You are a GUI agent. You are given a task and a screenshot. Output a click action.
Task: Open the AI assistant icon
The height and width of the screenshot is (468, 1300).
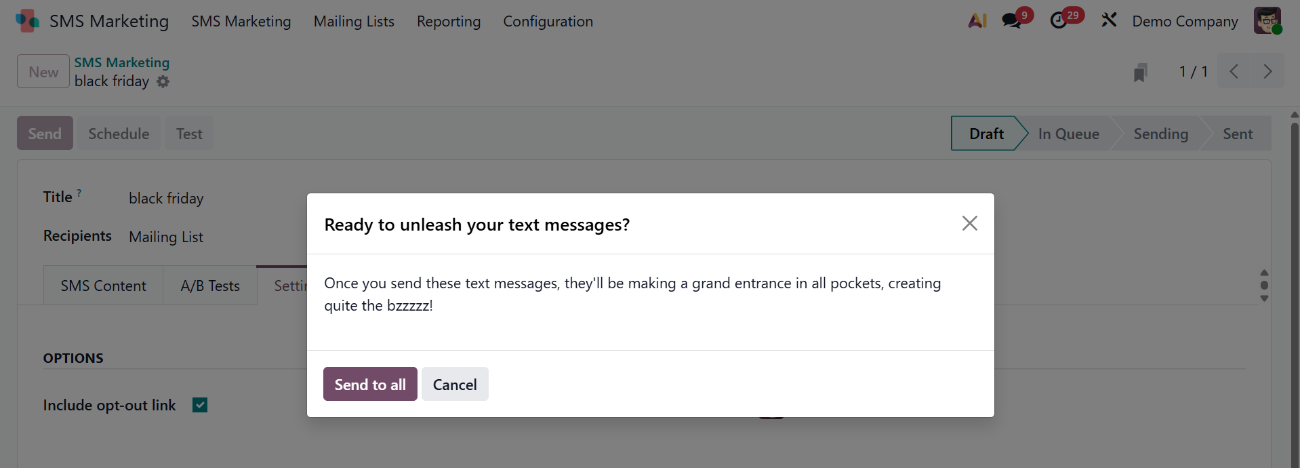pyautogui.click(x=977, y=21)
